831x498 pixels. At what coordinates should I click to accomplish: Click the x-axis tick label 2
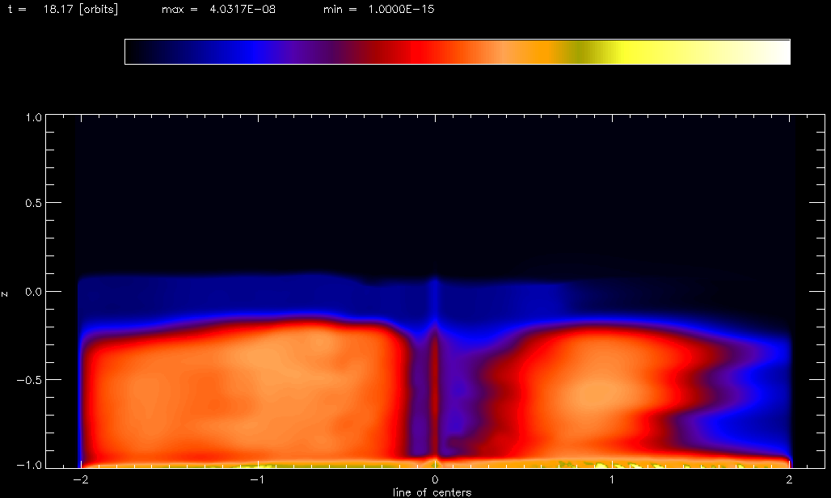(x=790, y=479)
